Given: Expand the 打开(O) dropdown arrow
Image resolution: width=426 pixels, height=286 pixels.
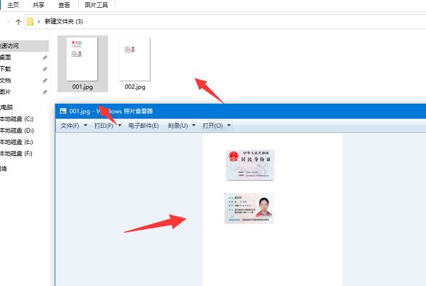Looking at the screenshot, I should 229,125.
